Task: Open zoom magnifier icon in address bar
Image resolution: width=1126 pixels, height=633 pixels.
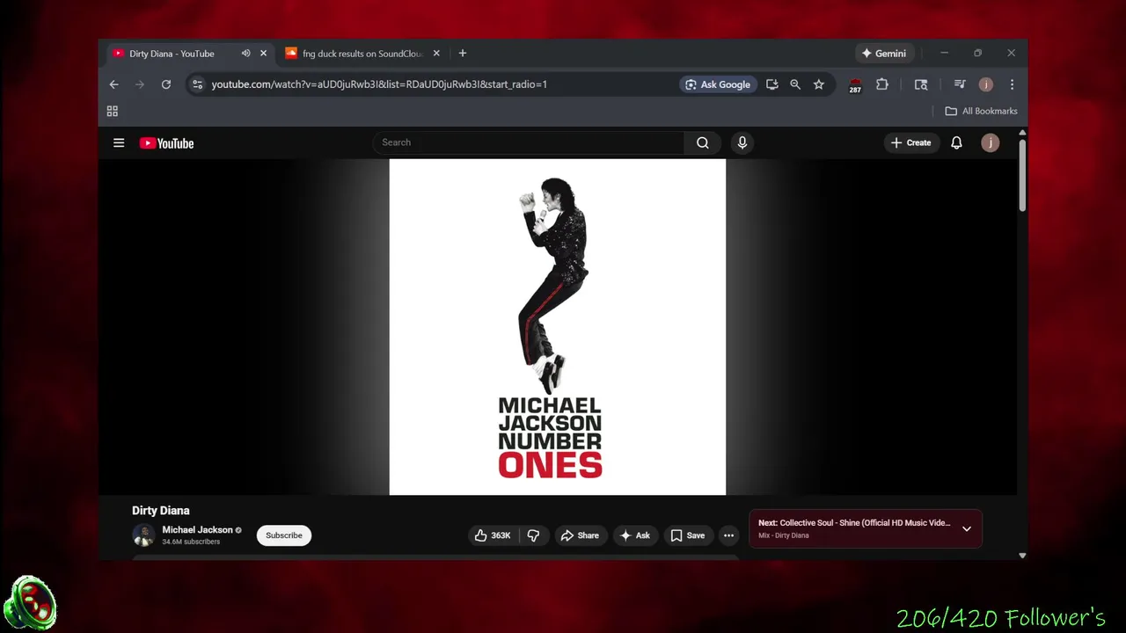Action: pos(795,84)
